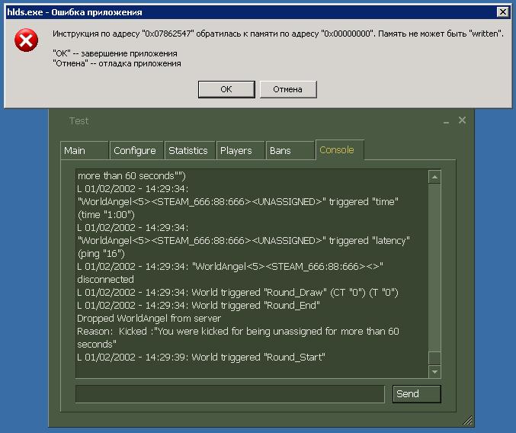Focus the console command input field
Screen dimensions: 516x433
(230, 394)
